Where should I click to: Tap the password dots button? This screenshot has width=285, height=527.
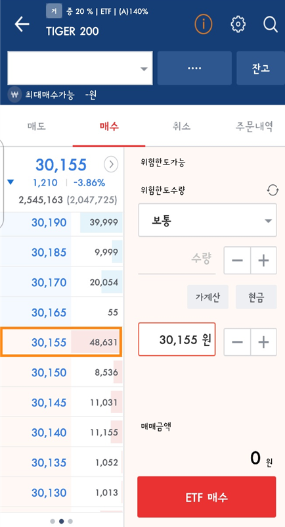[194, 68]
